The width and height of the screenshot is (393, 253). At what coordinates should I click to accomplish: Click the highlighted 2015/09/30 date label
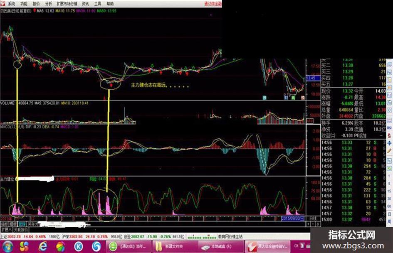293,219
